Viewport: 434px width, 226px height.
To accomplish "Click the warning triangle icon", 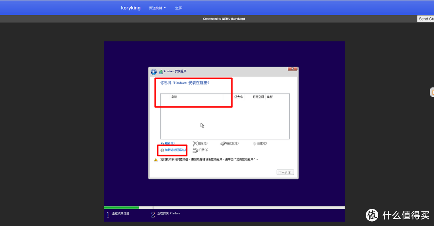I will pyautogui.click(x=156, y=160).
